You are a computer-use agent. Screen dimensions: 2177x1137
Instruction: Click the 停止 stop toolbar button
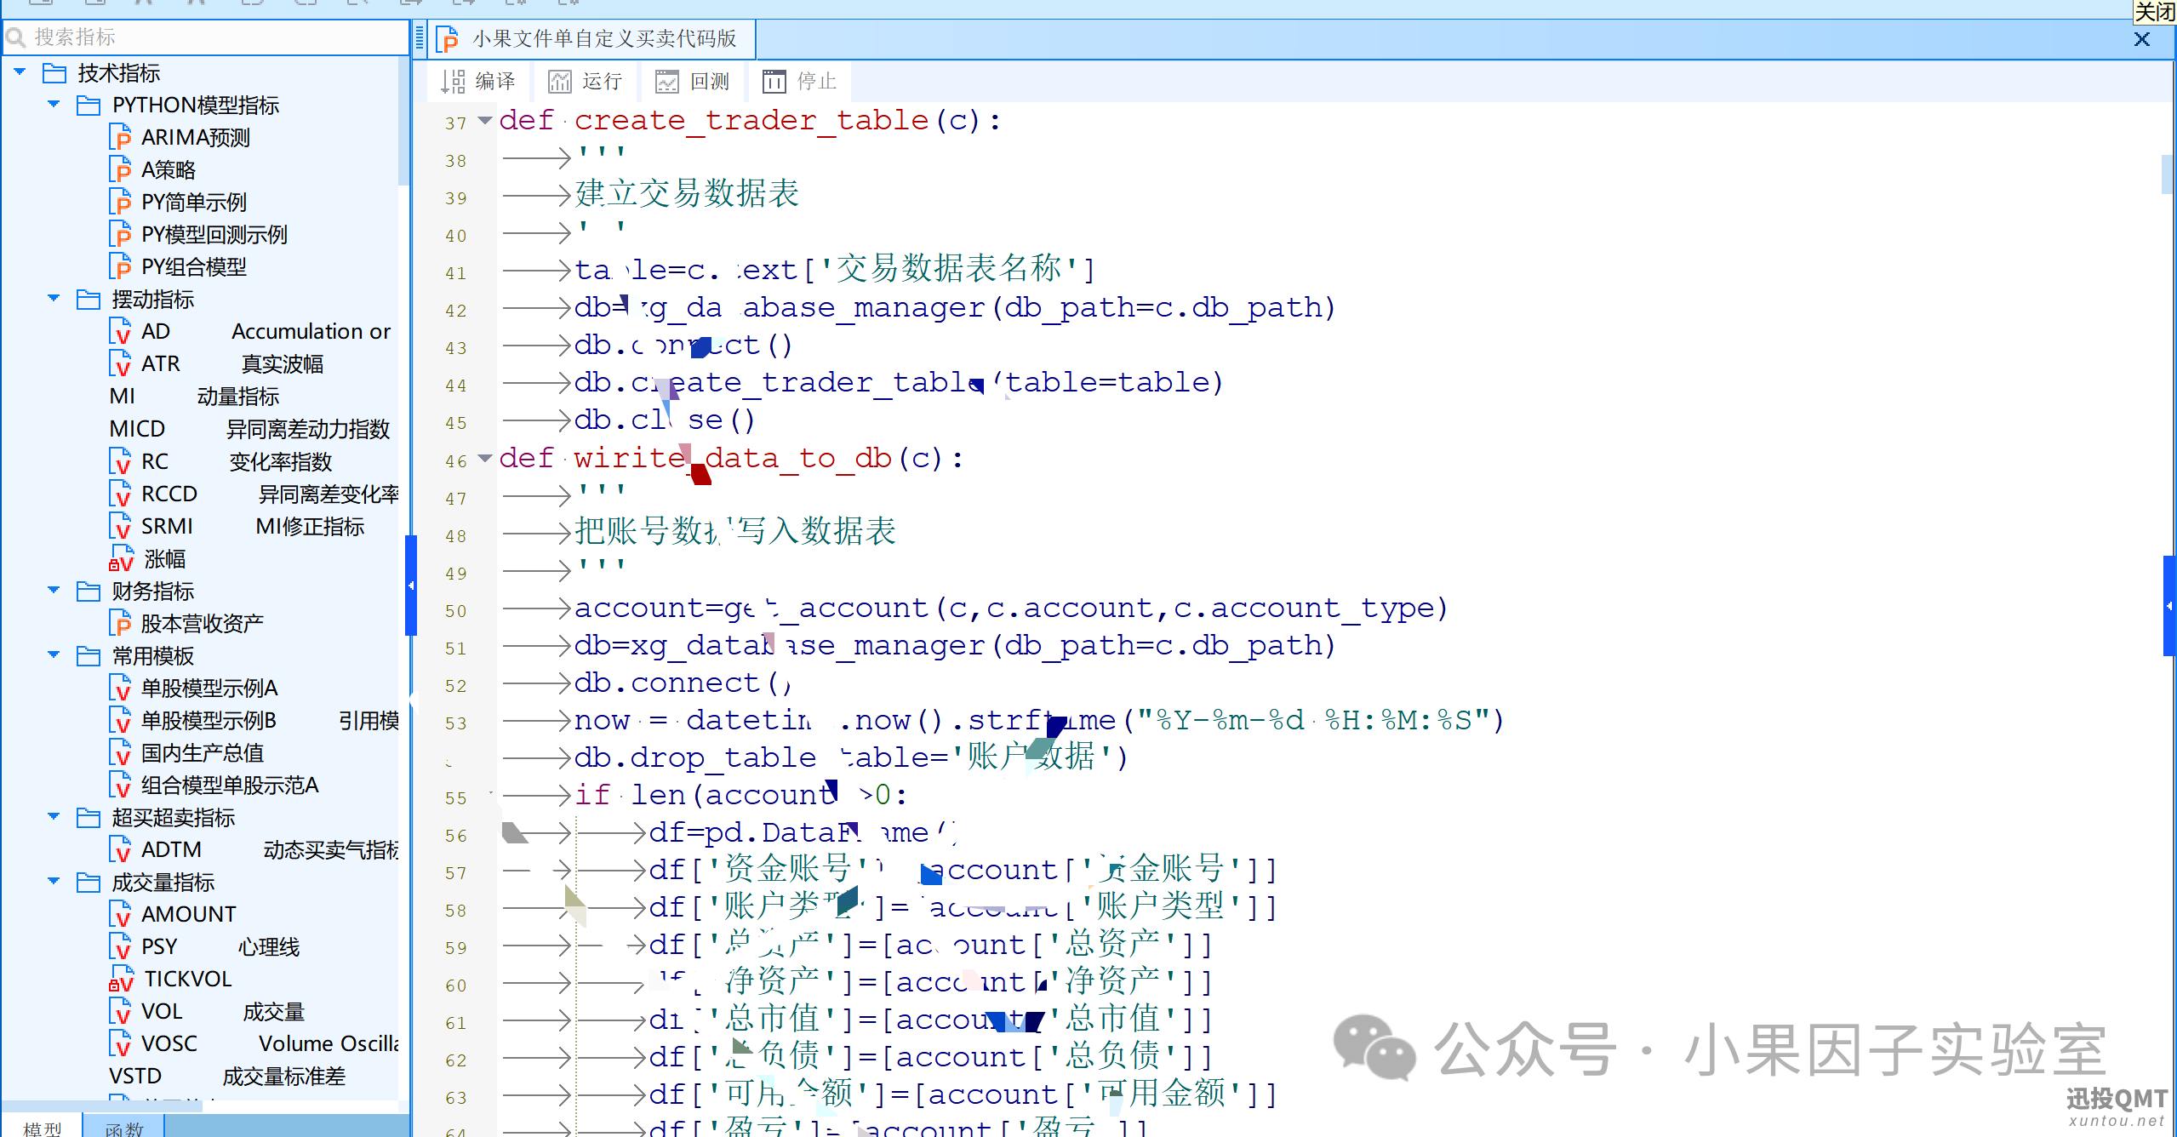(x=800, y=82)
